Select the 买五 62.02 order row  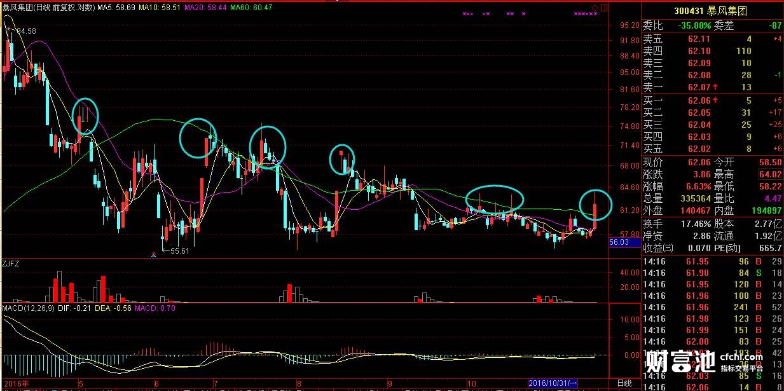[713, 149]
